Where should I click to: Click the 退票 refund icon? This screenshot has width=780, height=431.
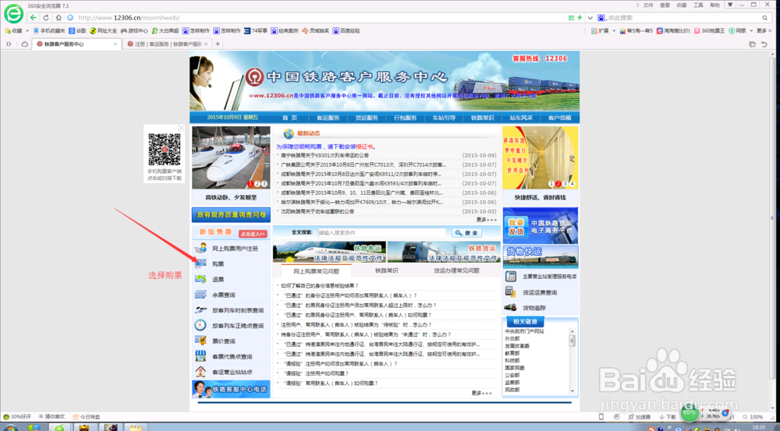click(200, 279)
